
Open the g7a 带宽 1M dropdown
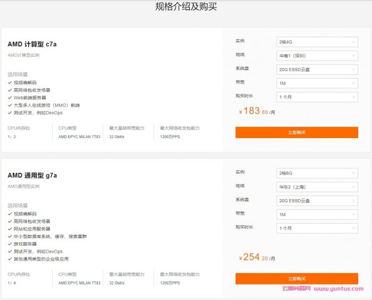click(317, 215)
